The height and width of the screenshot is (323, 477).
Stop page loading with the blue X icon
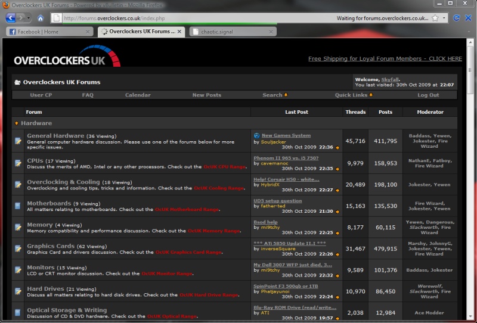click(x=468, y=18)
